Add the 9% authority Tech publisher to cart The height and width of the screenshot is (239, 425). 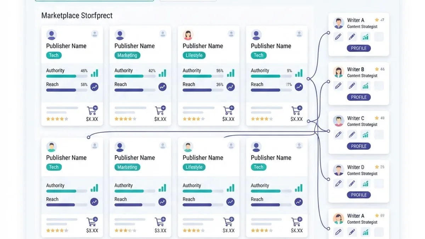click(x=297, y=110)
